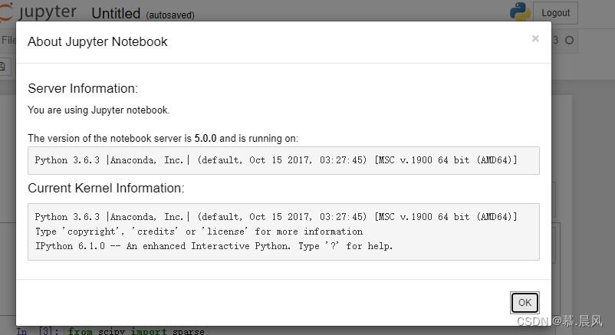Open the File menu

(8, 40)
